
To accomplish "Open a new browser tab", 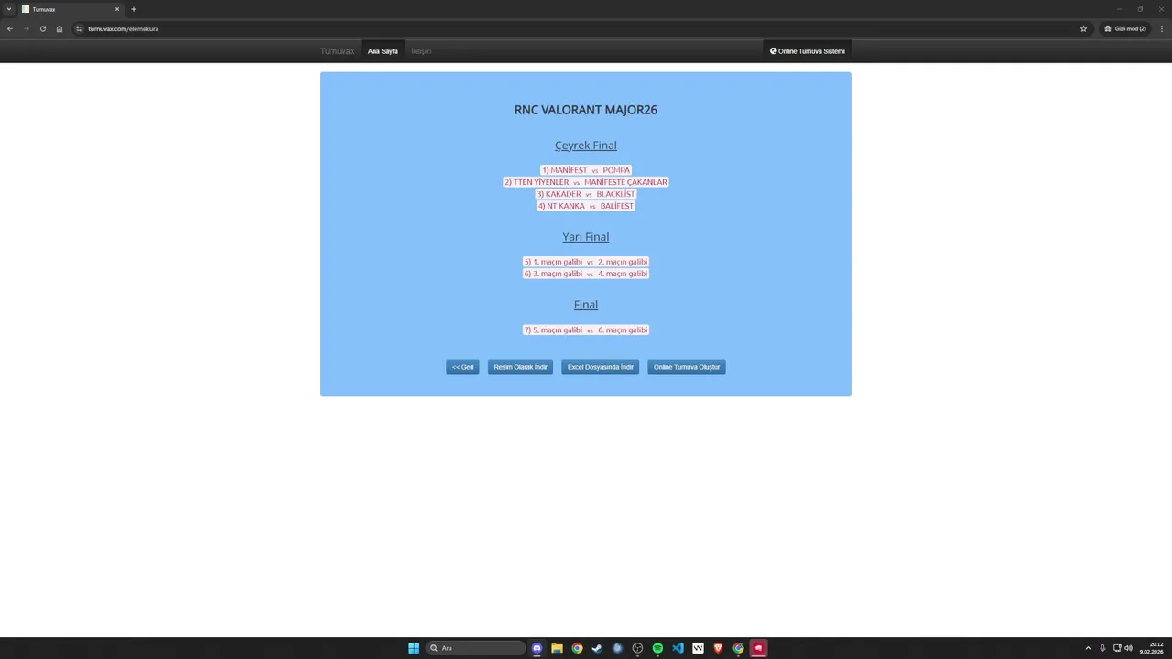I will click(x=134, y=9).
